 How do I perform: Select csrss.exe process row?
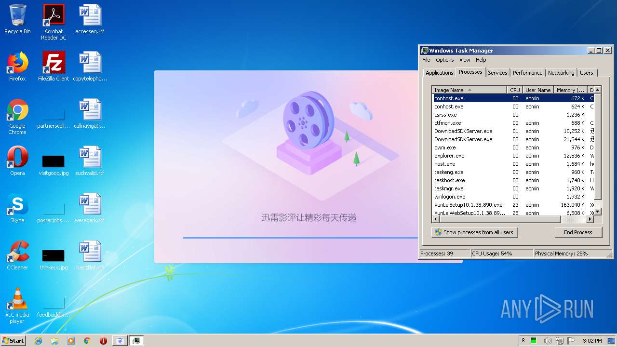(513, 115)
